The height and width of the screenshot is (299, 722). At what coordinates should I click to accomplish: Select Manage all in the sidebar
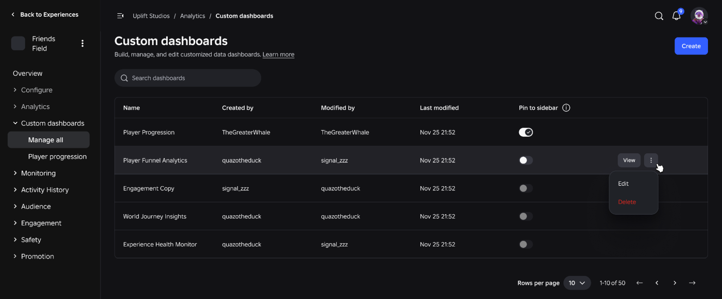click(x=48, y=140)
